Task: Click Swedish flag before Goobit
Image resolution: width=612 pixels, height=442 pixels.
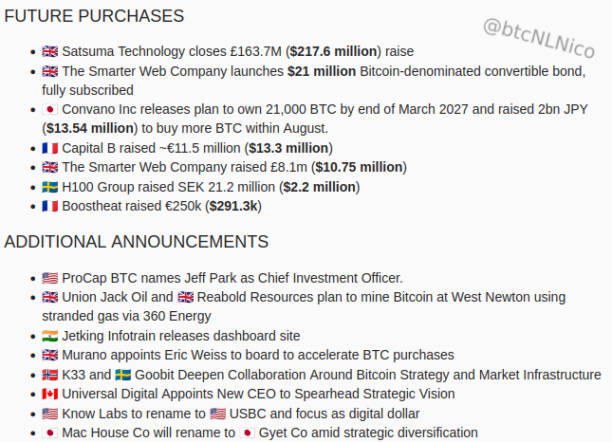Action: [123, 375]
